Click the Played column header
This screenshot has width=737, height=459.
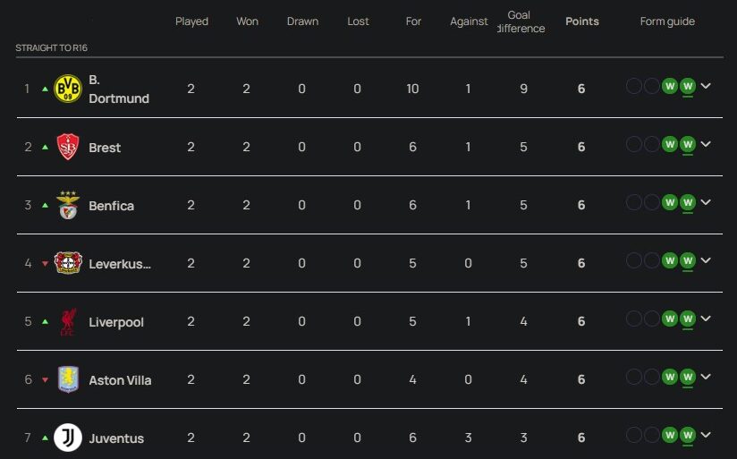tap(191, 21)
